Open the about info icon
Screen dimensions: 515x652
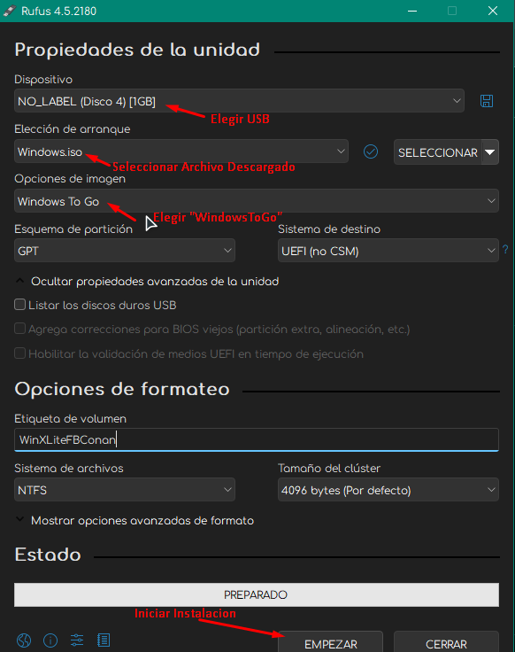point(50,640)
